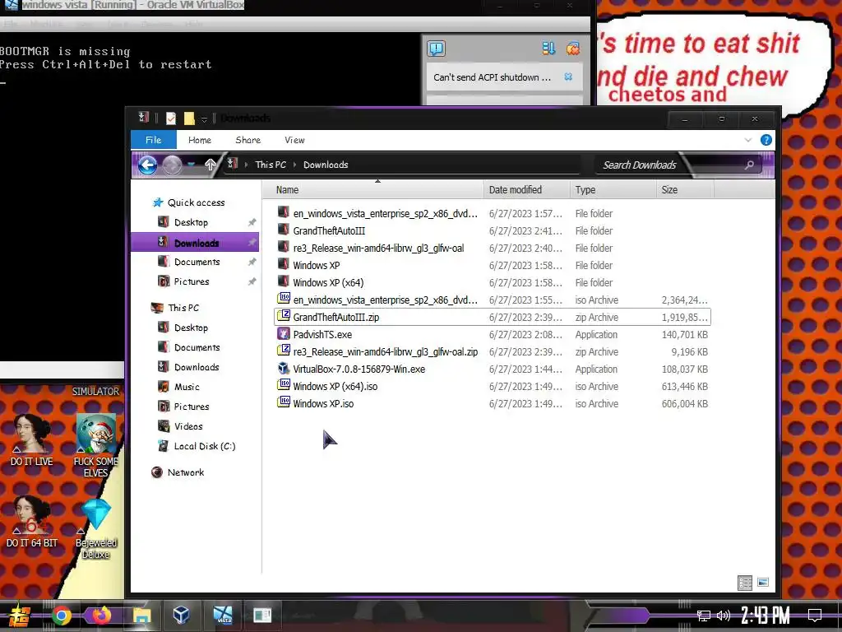Open DO IT LIVE desktop shortcut
Screen dimensions: 842x632
click(32, 439)
